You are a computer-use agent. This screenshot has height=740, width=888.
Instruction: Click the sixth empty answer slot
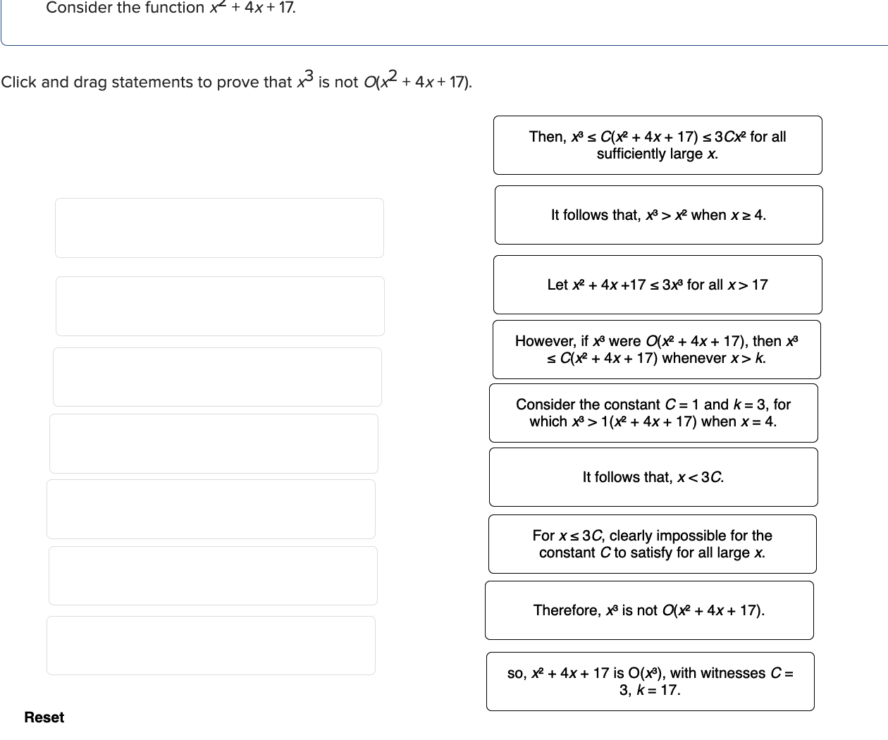(213, 575)
